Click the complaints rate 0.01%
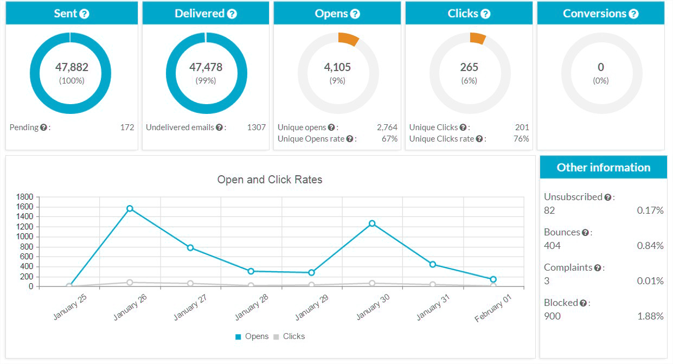Viewport: 673px width, 364px height. [x=650, y=281]
